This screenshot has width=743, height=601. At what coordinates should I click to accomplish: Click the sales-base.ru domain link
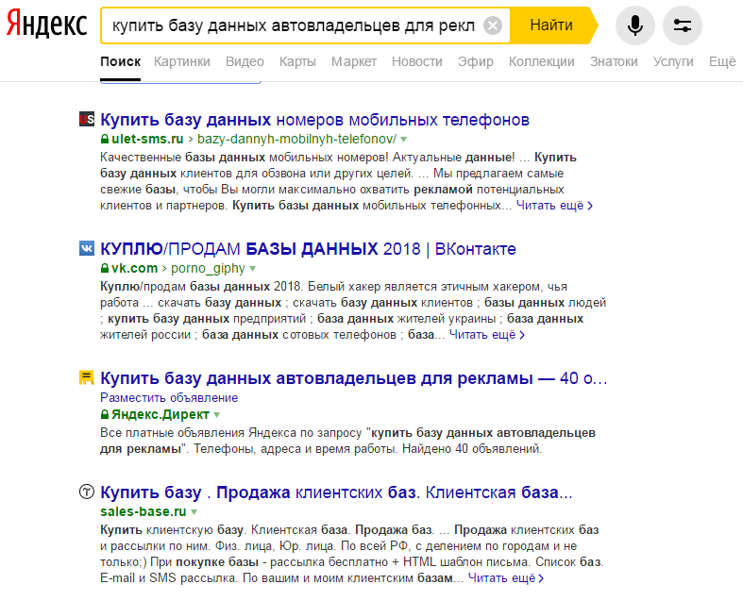coord(144,511)
